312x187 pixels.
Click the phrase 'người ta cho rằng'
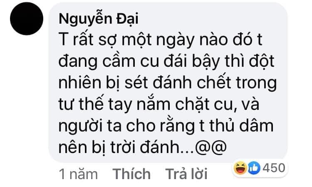(x=126, y=126)
